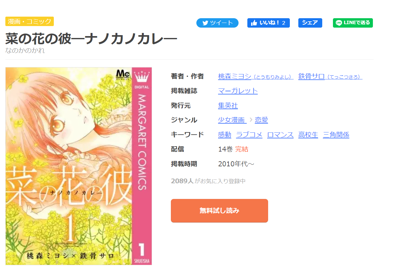Viewport: 405px width, 273px height.
Task: Click the breadcrumb chevron between genre links
Action: coord(251,120)
